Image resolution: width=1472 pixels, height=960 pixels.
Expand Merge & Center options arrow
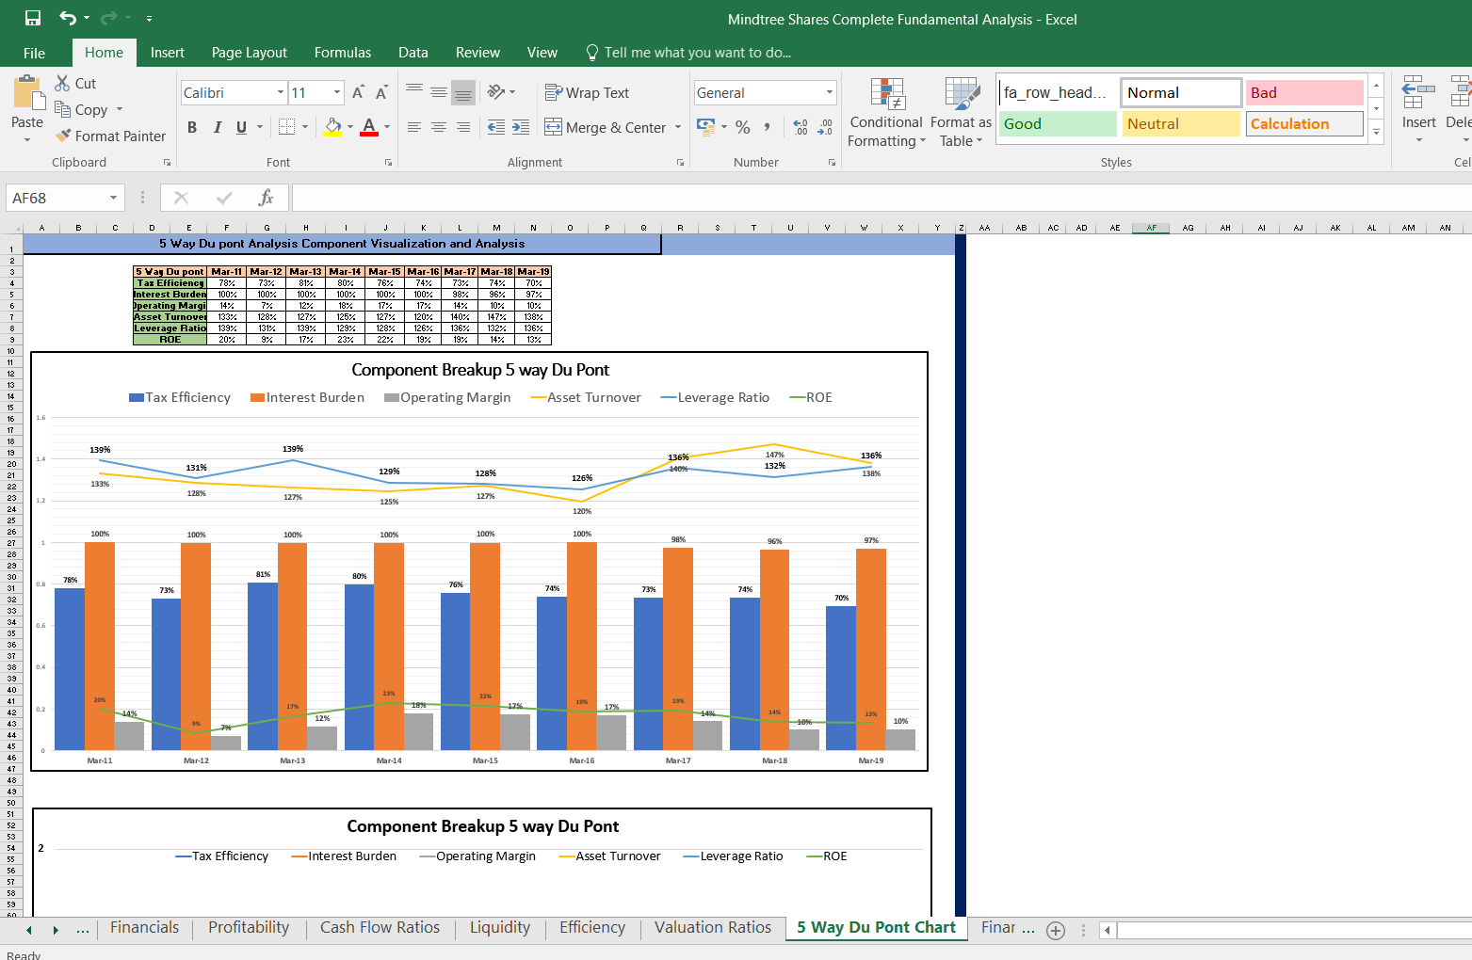tap(678, 127)
